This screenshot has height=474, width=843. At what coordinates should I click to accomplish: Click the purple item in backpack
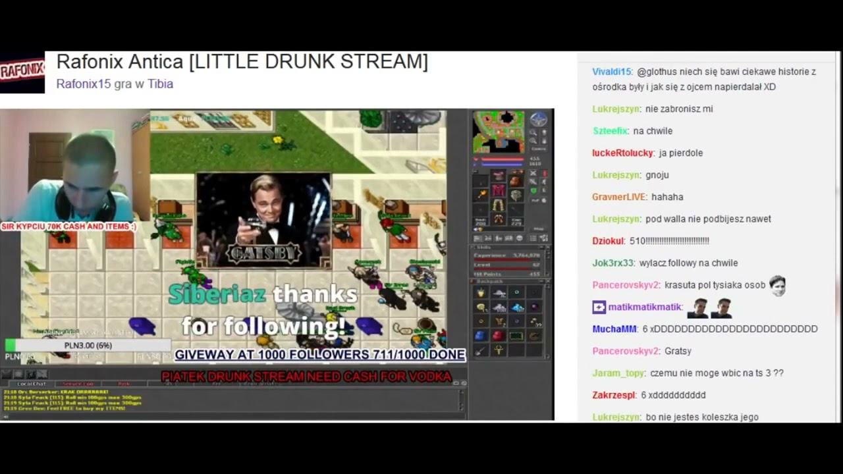pyautogui.click(x=534, y=307)
